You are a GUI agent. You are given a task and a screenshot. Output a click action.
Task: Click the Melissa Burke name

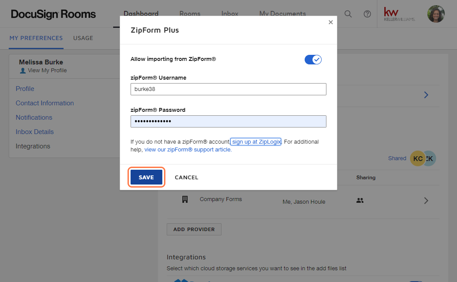tap(41, 62)
